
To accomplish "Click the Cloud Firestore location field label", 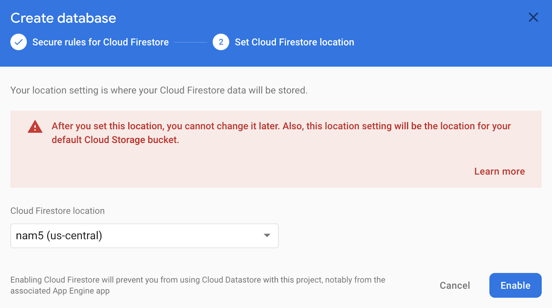I will tap(58, 211).
